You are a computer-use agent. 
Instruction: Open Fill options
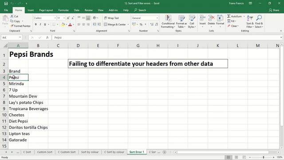(232, 21)
